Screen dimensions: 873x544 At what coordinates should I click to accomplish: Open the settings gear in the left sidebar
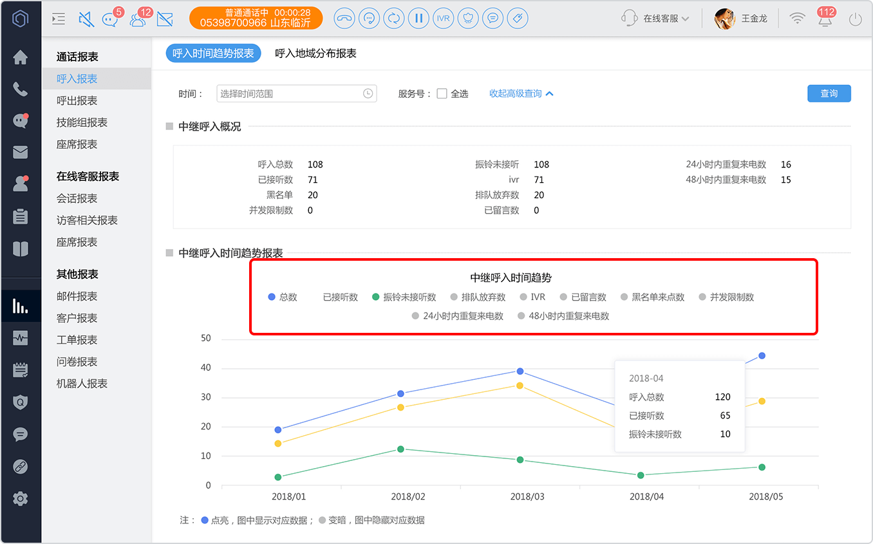click(x=21, y=498)
